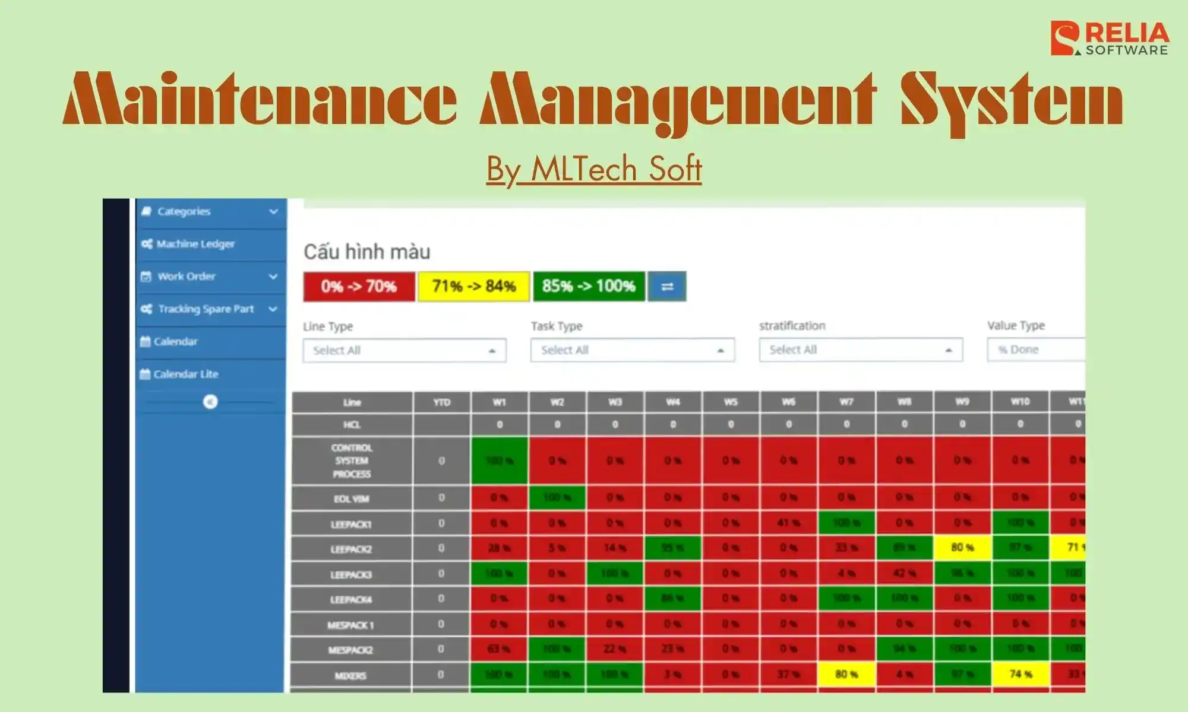Click the W4 column header
Viewport: 1188px width, 712px height.
pyautogui.click(x=673, y=402)
